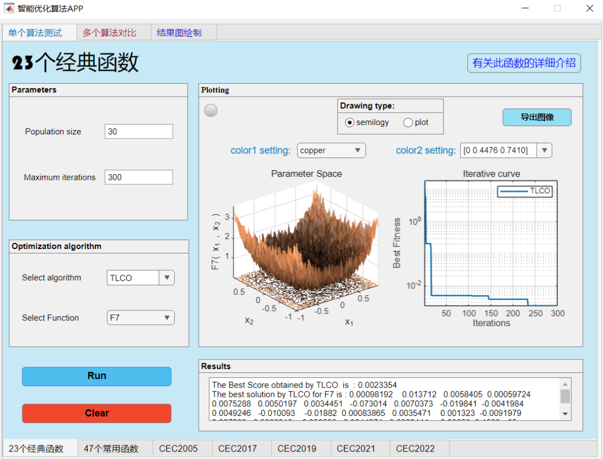Click the 'Iterative curve' plot title
The width and height of the screenshot is (603, 460).
pyautogui.click(x=491, y=174)
